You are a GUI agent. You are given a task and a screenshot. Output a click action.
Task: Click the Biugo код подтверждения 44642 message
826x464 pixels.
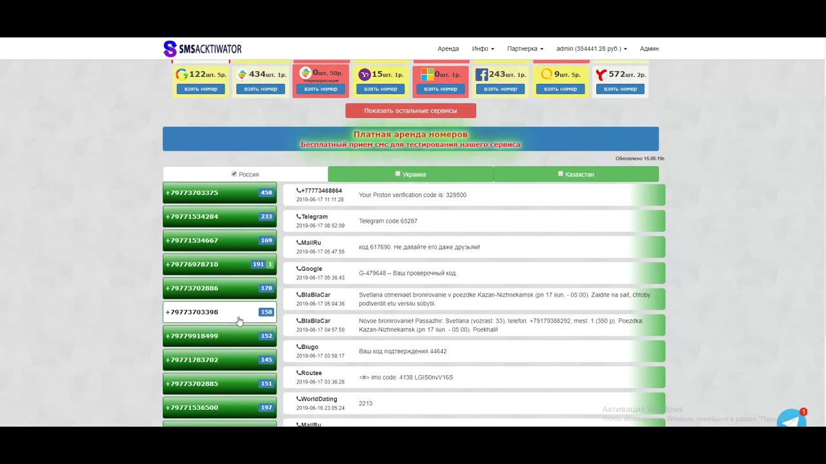click(474, 351)
